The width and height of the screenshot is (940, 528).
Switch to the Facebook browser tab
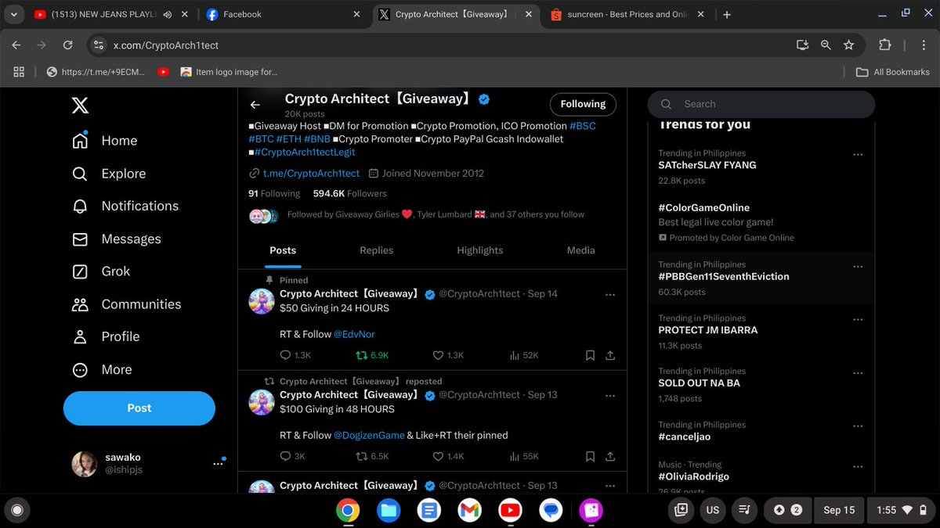[x=282, y=14]
